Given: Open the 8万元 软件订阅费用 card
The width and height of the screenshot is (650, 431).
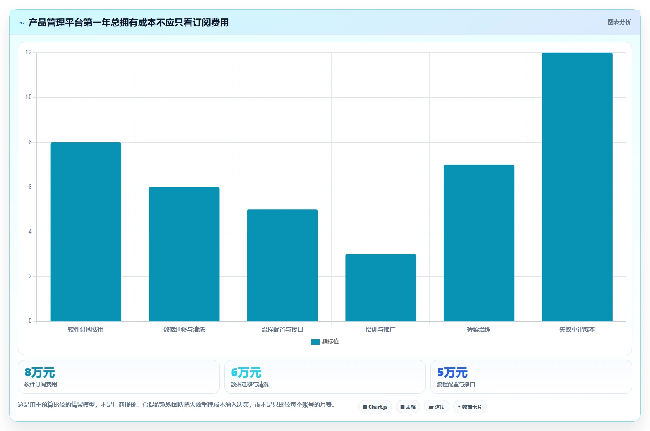Looking at the screenshot, I should (119, 377).
